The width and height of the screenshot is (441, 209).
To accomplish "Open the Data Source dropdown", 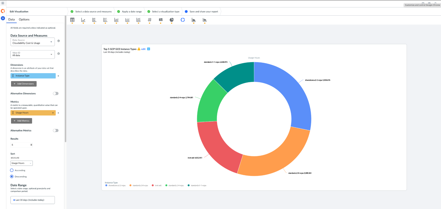I will coord(33,42).
